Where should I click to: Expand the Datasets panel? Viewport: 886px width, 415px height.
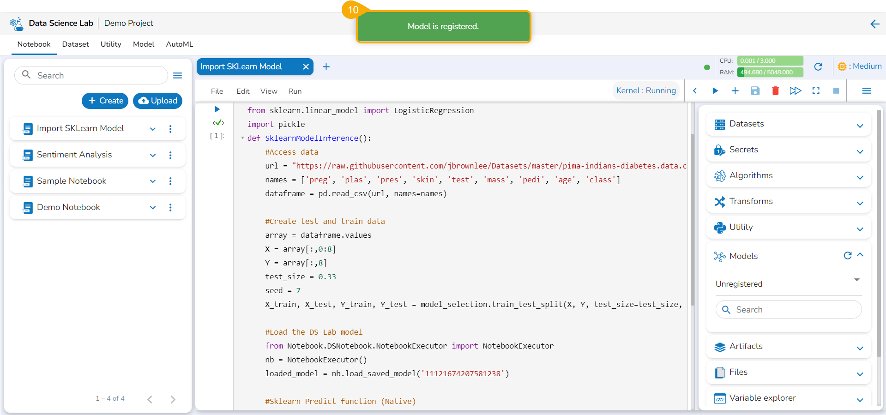click(x=860, y=126)
